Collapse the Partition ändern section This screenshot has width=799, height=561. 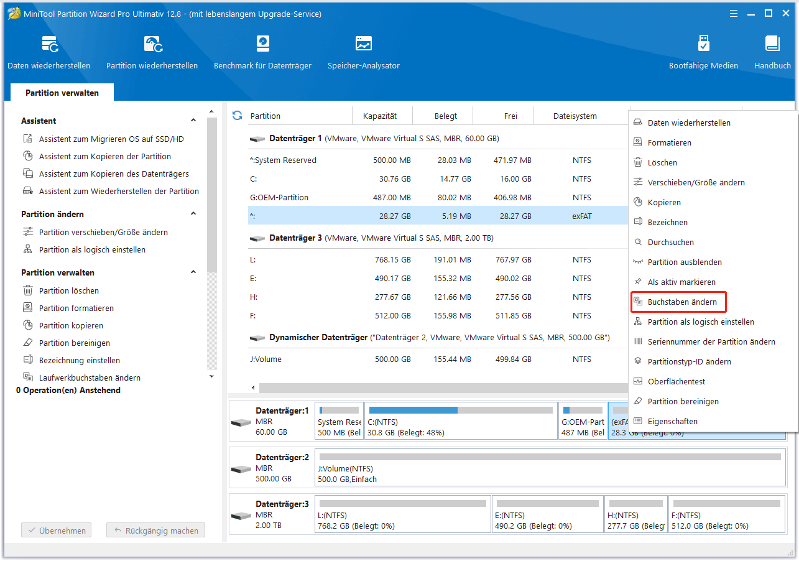193,214
